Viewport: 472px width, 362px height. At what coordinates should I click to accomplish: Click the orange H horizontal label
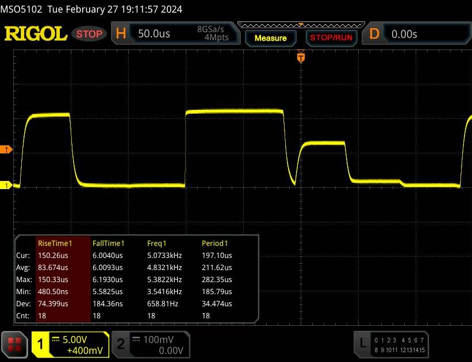[121, 33]
